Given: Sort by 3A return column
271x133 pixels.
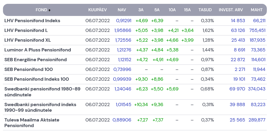Looking at the screenshot, I should pyautogui.click(x=141, y=10).
